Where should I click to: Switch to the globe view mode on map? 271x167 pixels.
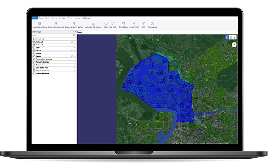pos(231,37)
